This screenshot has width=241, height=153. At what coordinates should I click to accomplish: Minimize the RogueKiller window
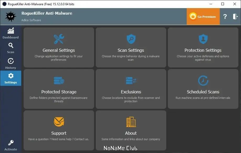click(211, 4)
